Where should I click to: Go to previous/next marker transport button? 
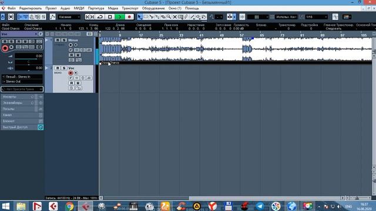[90, 17]
